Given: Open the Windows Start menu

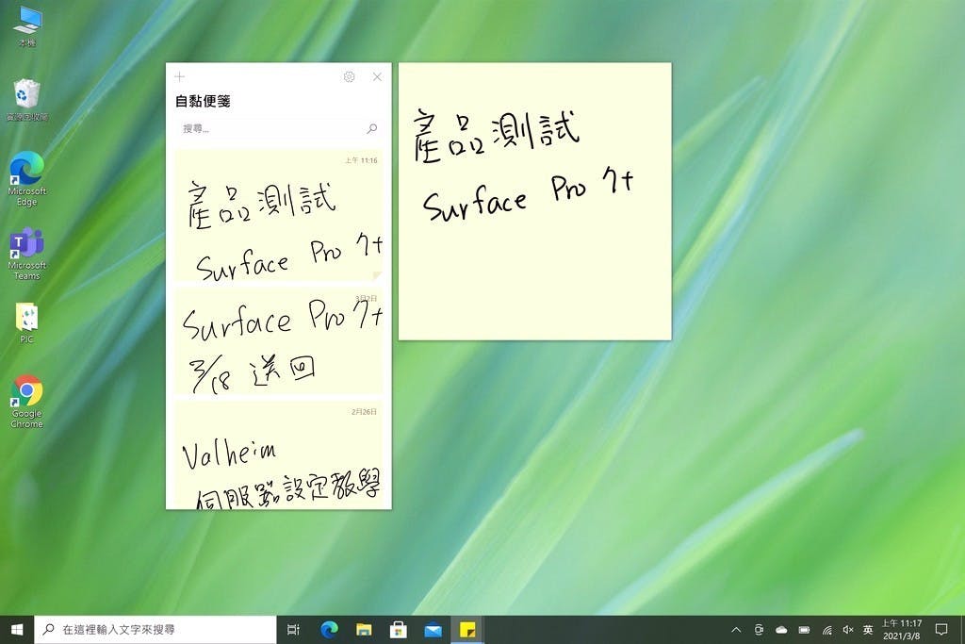Looking at the screenshot, I should (x=17, y=629).
